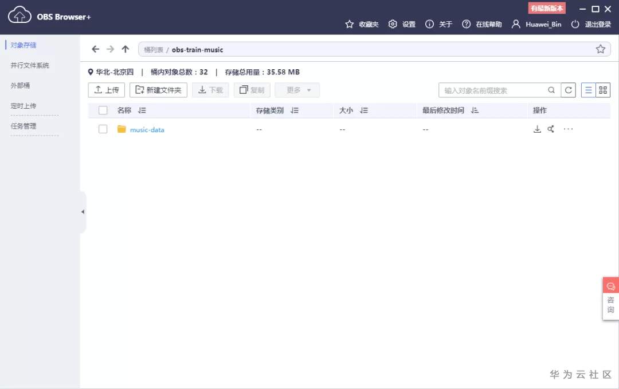The height and width of the screenshot is (389, 619).
Task: Click 桶列表 in the breadcrumb path
Action: pyautogui.click(x=154, y=50)
